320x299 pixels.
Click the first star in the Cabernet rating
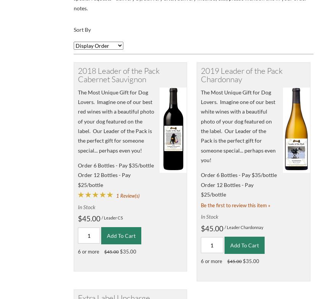pyautogui.click(x=81, y=195)
